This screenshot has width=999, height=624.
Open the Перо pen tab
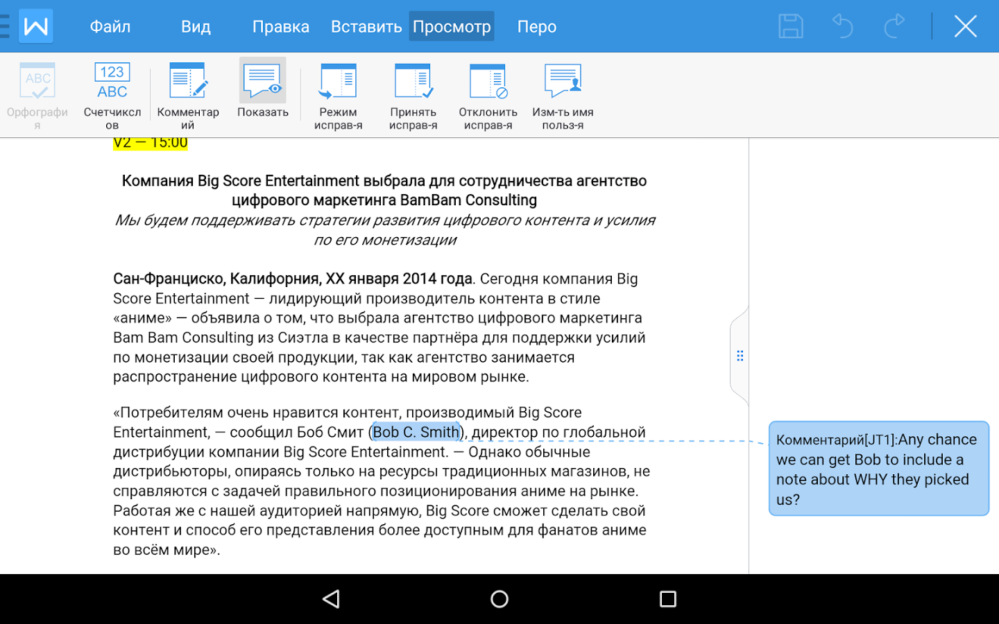click(x=536, y=26)
